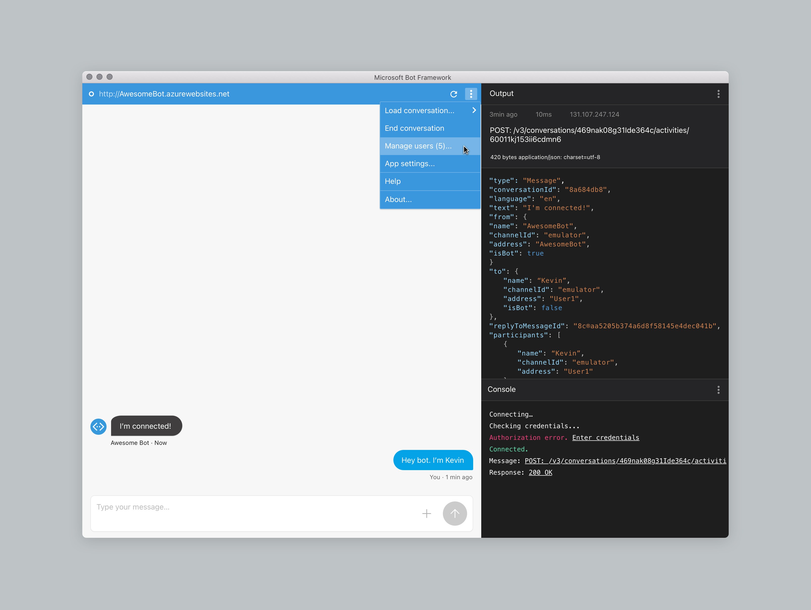Screen dimensions: 811x610
Task: Click the refresh conversation icon
Action: 453,94
